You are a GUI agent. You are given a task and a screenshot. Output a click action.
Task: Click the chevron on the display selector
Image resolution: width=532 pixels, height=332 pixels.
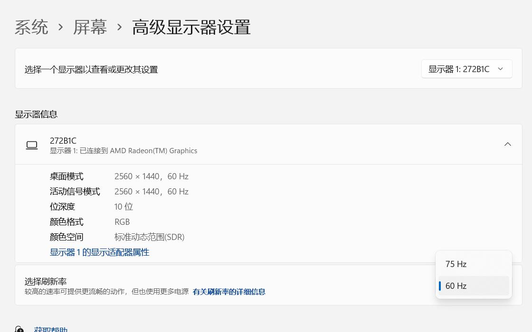(x=500, y=68)
